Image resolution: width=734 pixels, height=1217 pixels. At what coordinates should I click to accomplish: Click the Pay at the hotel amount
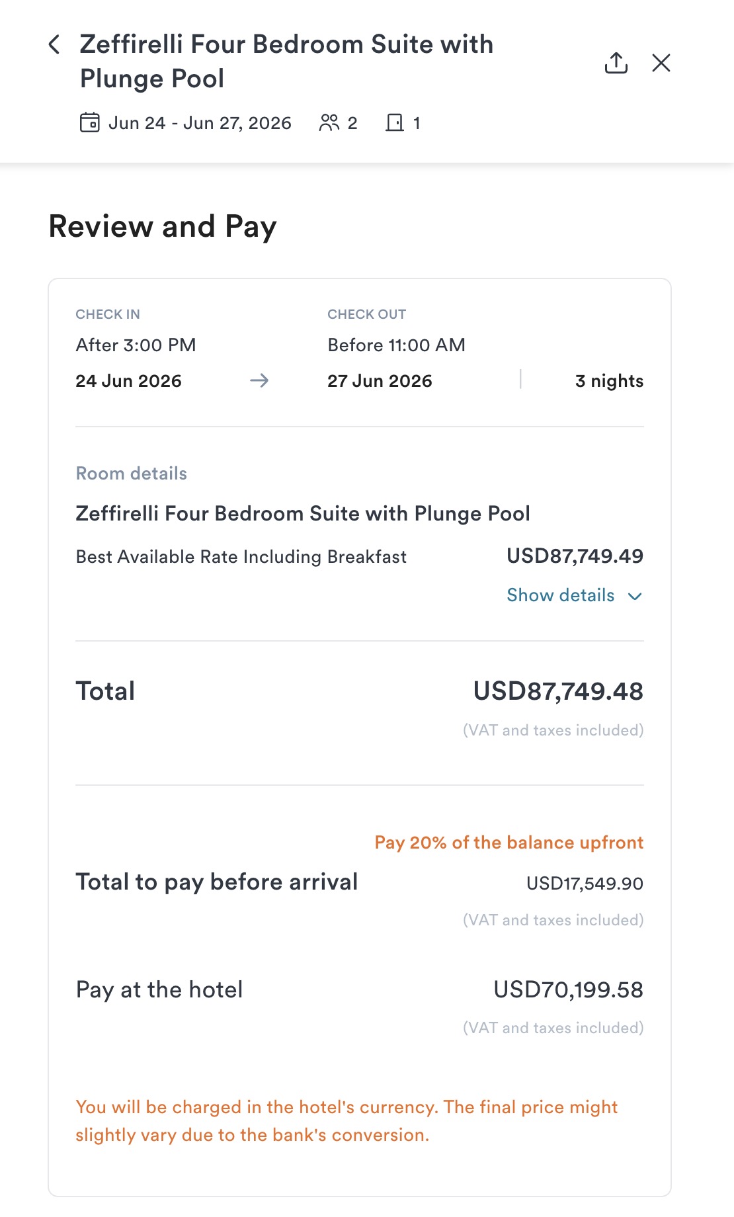569,990
